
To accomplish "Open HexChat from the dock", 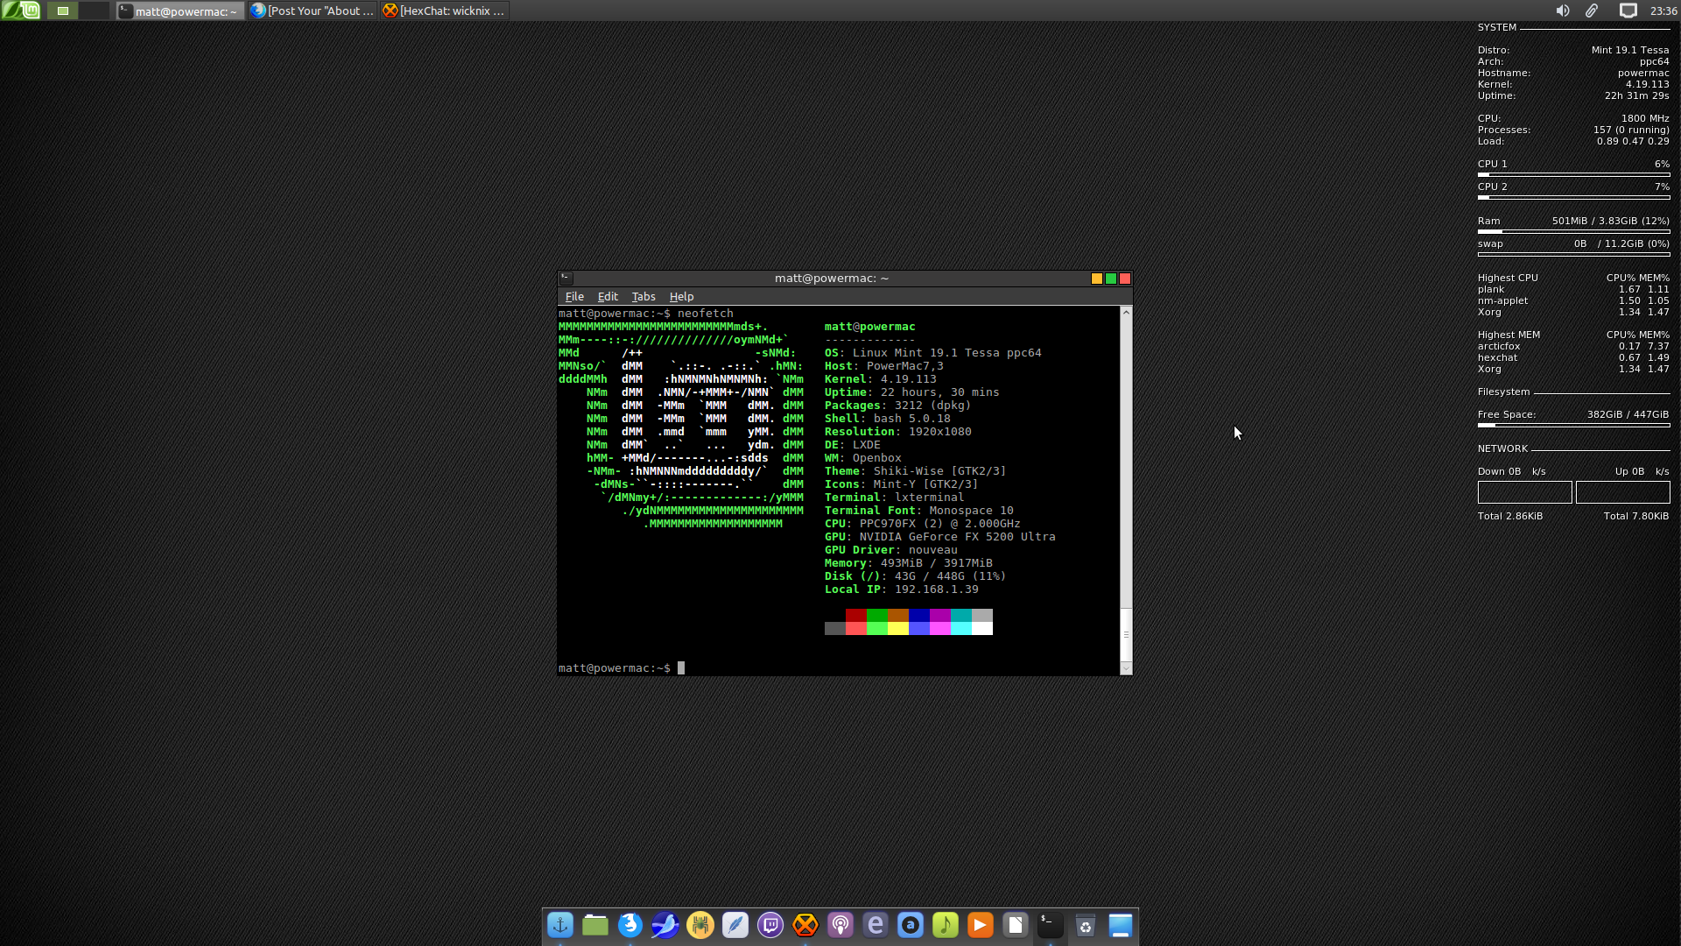I will pos(805,925).
